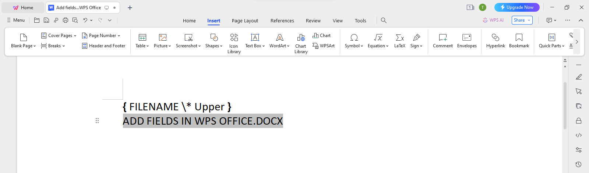Open the Tools ribbon tab
Image resolution: width=589 pixels, height=173 pixels.
pos(360,21)
